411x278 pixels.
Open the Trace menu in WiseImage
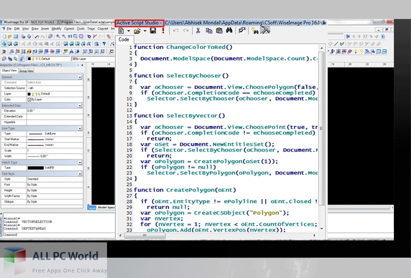click(x=91, y=29)
